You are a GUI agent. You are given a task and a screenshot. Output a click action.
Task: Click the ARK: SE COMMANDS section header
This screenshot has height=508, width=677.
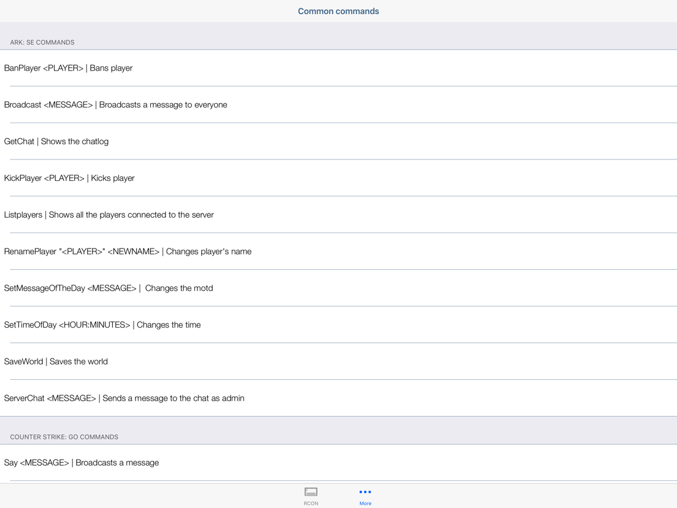tap(42, 42)
